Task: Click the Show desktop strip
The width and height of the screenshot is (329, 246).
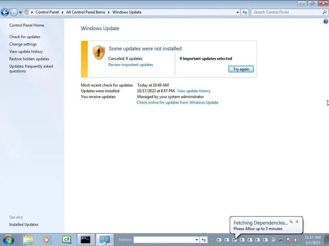Action: 327,240
